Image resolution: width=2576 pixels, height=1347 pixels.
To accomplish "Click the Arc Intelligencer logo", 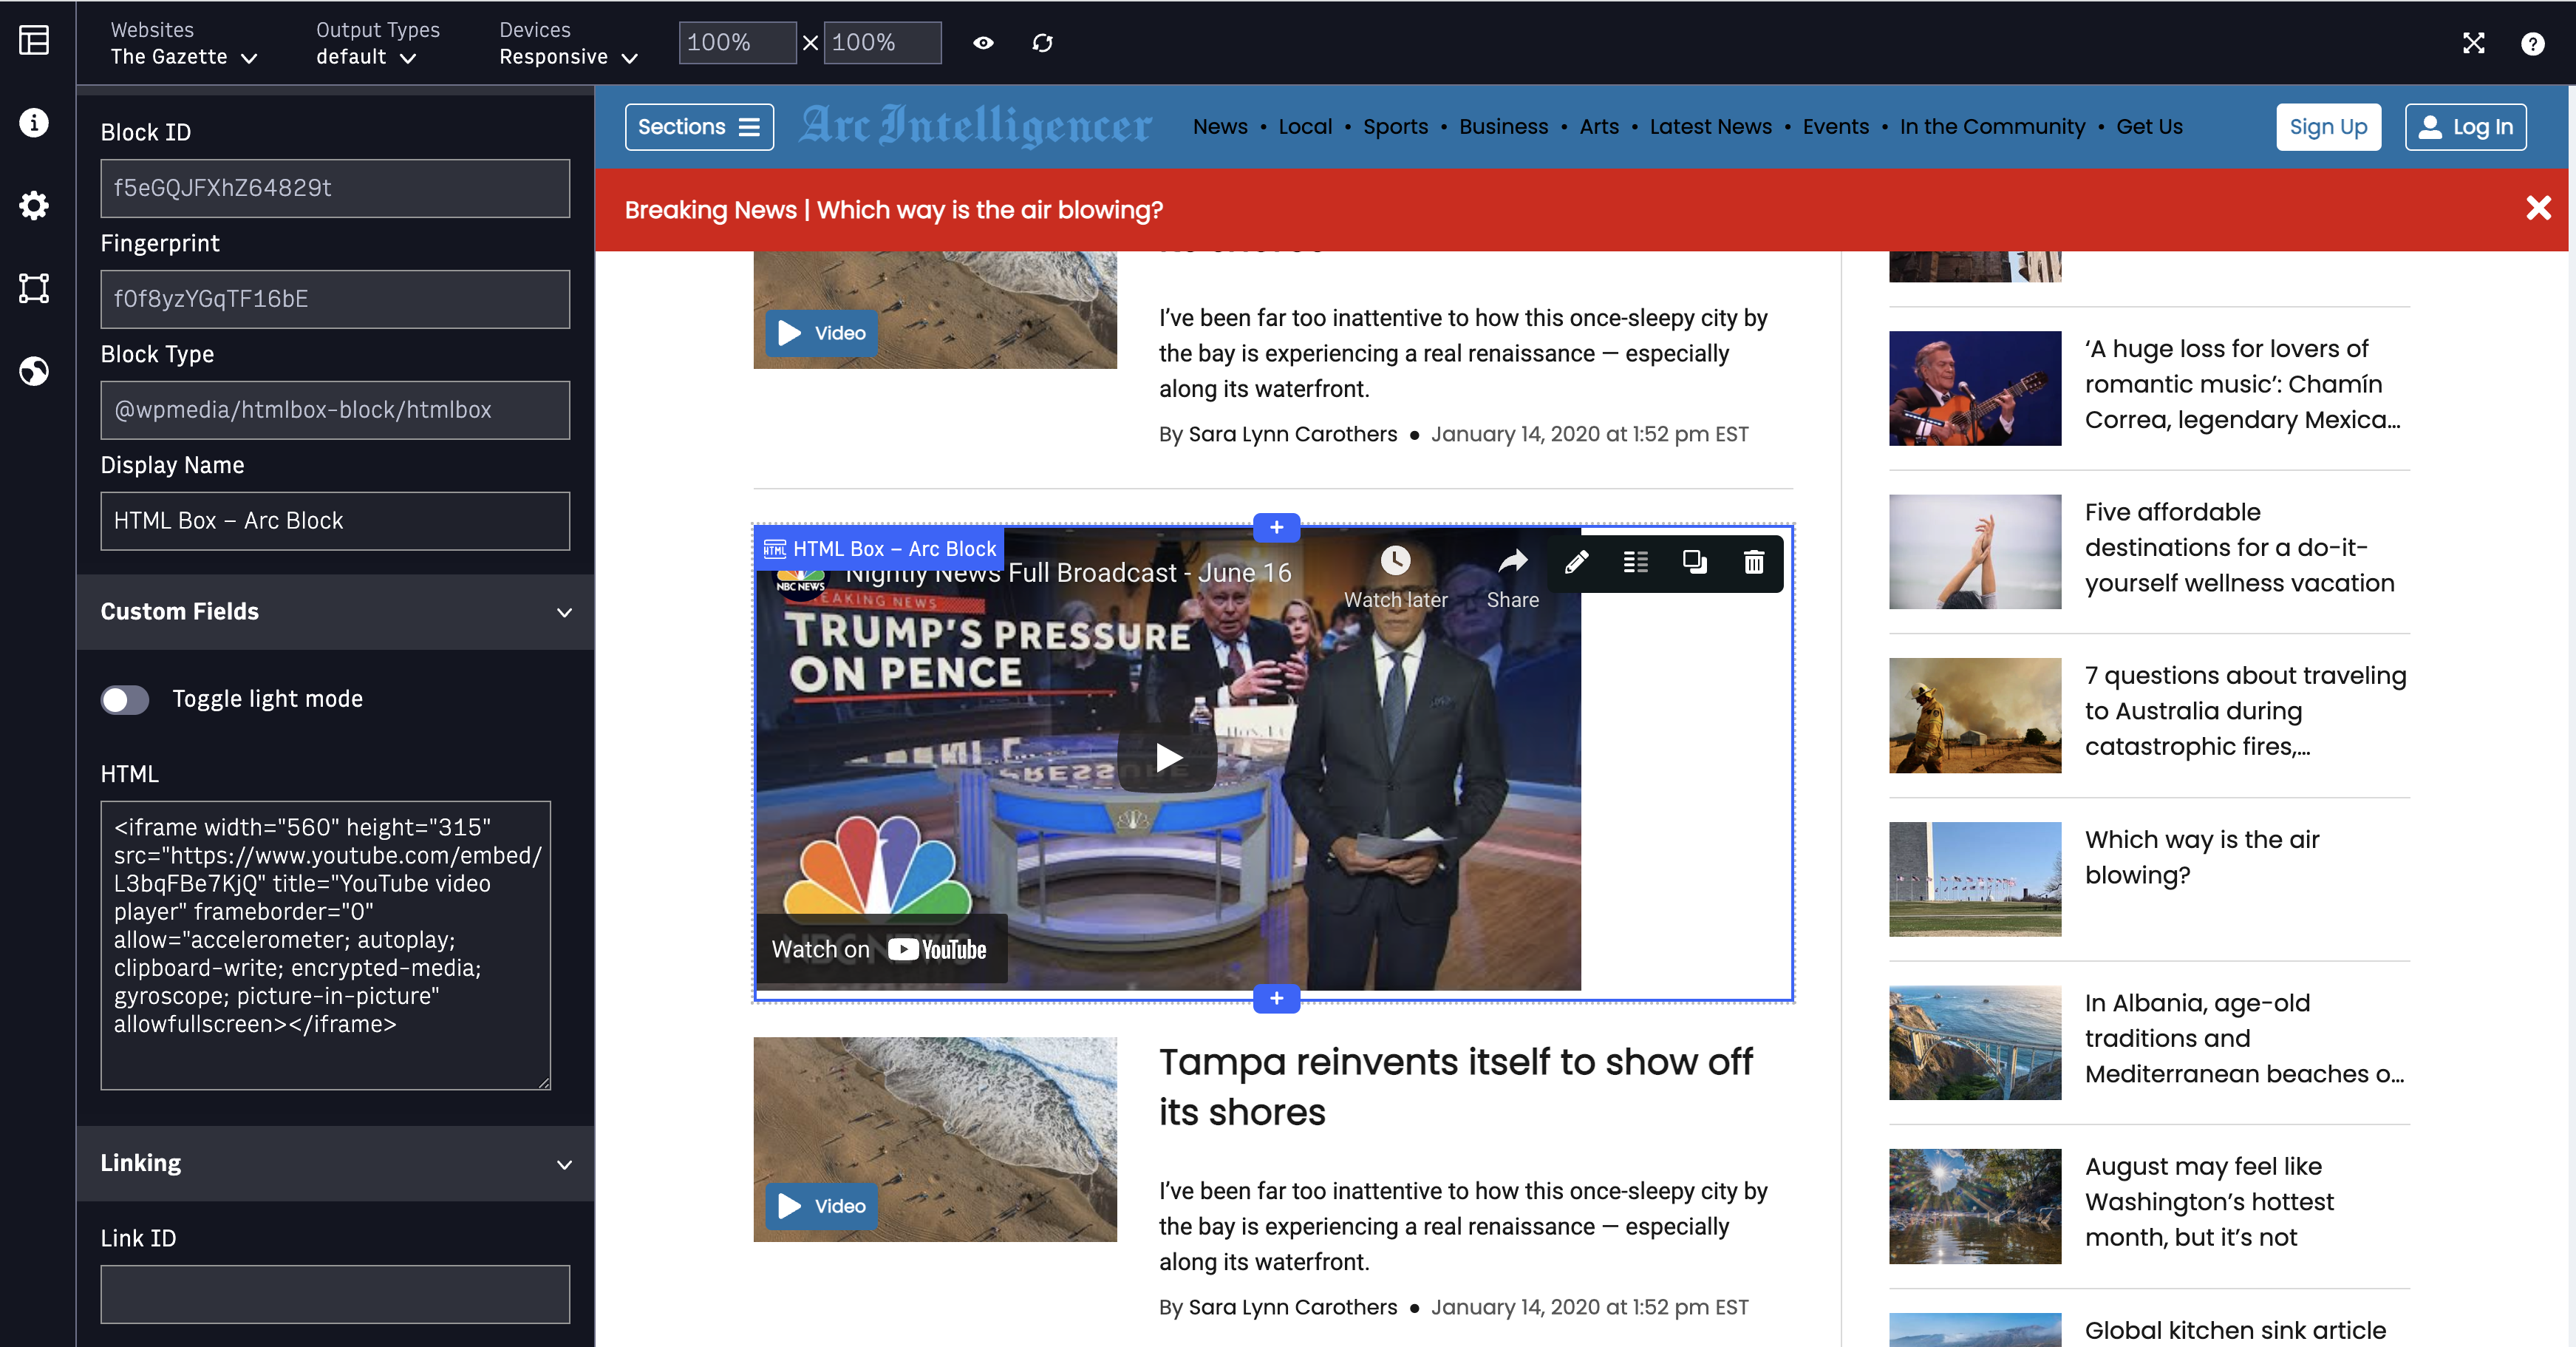I will pyautogui.click(x=975, y=127).
